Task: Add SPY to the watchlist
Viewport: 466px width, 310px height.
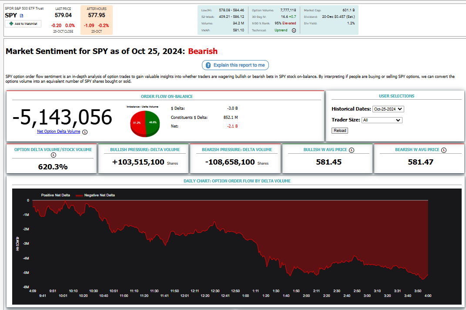Action: tap(23, 24)
